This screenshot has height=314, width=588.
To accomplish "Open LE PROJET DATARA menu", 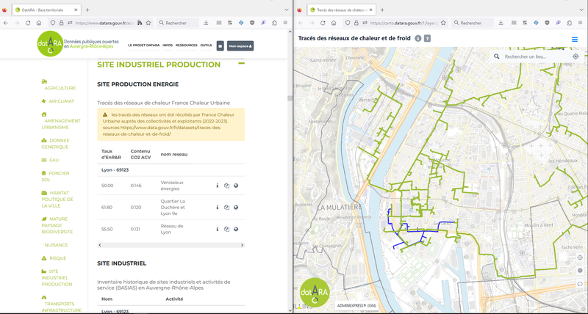I will coord(143,45).
